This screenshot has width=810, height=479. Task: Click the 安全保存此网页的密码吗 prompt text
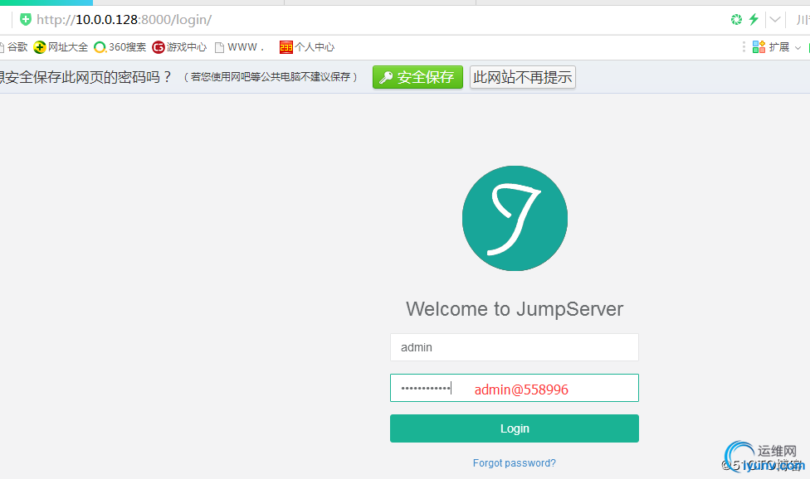[x=85, y=77]
